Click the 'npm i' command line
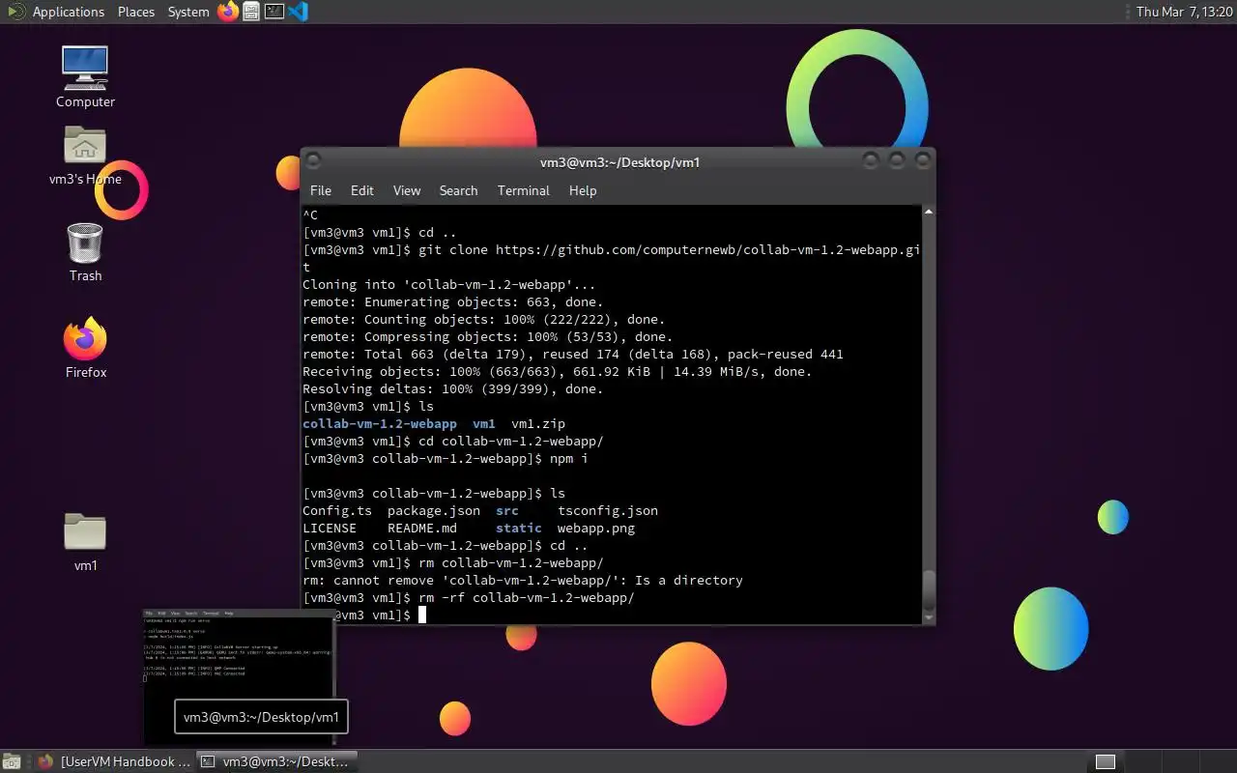 tap(446, 458)
